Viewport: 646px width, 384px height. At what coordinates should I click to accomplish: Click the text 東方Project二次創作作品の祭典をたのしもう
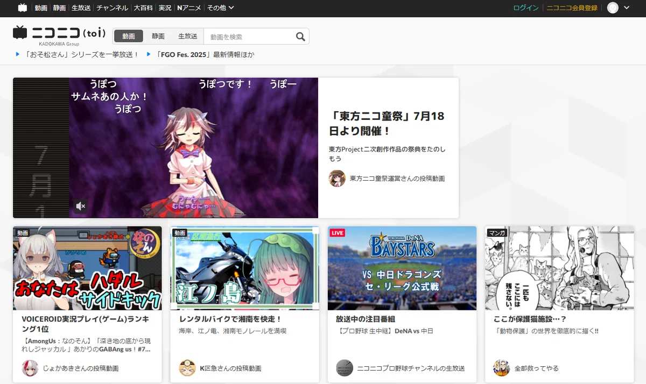pyautogui.click(x=387, y=154)
